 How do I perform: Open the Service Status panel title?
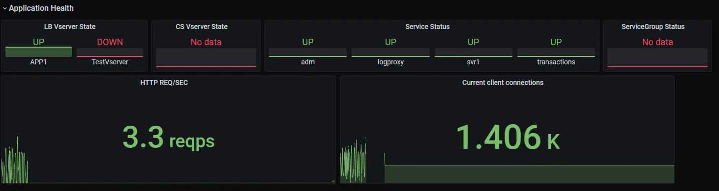click(x=427, y=27)
